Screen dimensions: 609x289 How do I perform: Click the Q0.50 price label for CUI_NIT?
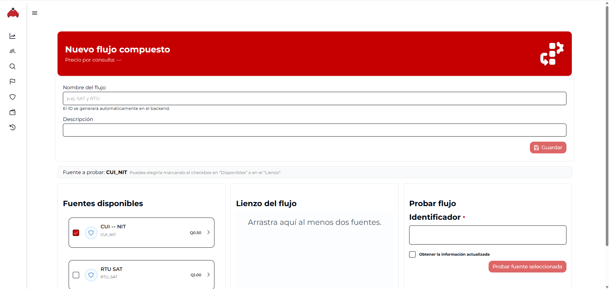click(x=195, y=232)
